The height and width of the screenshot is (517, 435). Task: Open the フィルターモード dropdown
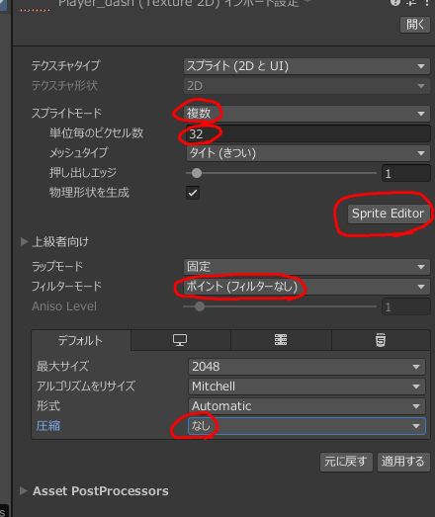click(x=306, y=287)
